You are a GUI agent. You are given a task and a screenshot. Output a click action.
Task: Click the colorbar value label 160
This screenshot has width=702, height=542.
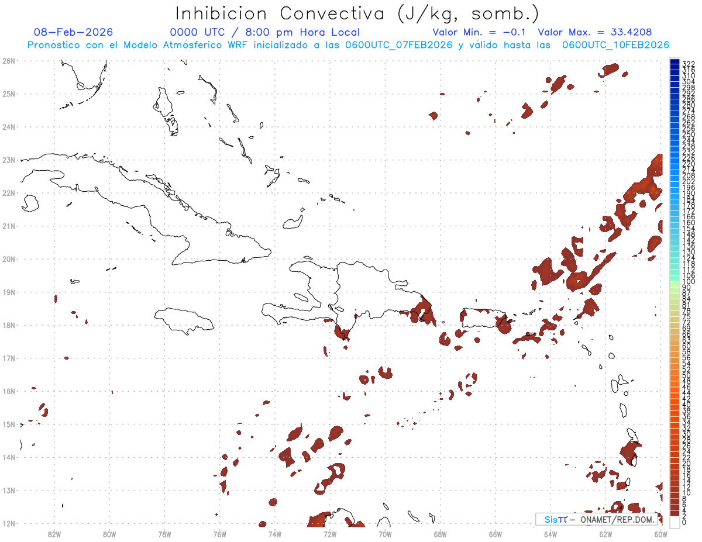[x=689, y=223]
